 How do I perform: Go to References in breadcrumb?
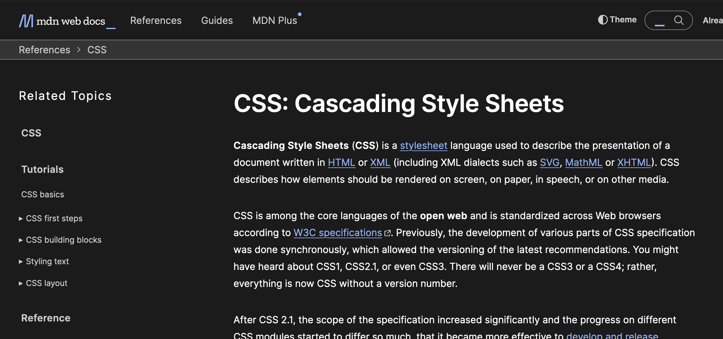[x=45, y=50]
